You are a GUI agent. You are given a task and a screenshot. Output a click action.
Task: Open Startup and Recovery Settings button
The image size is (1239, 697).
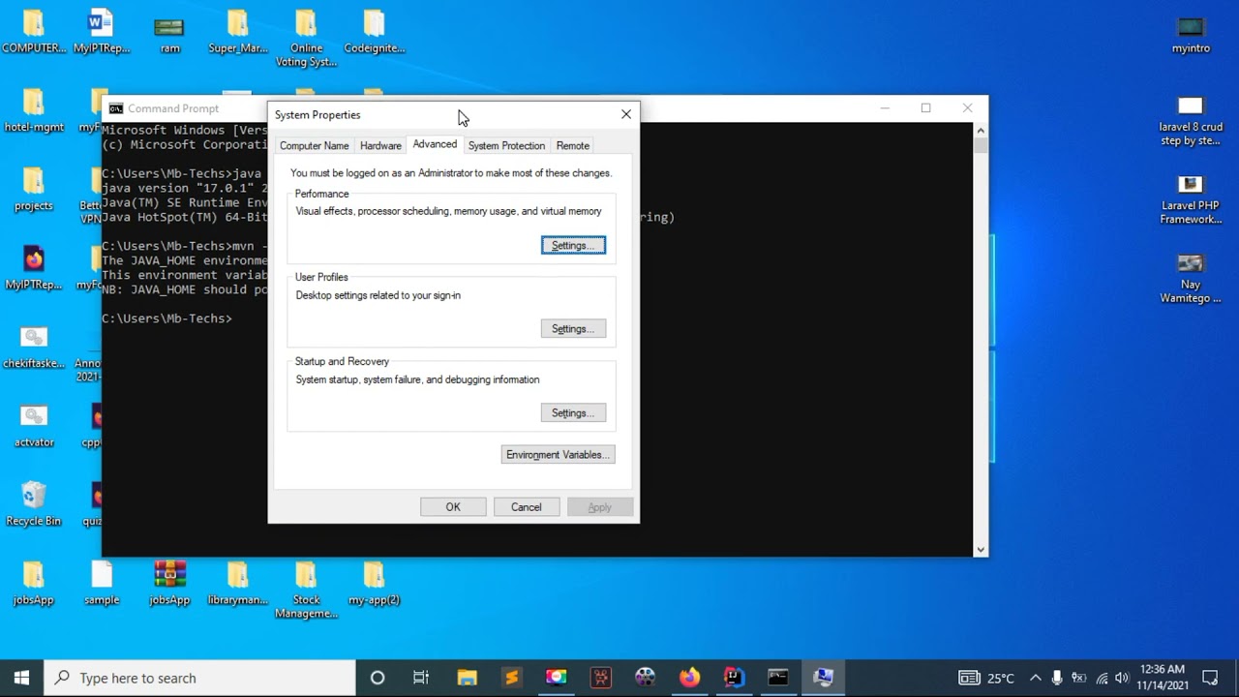pos(573,413)
